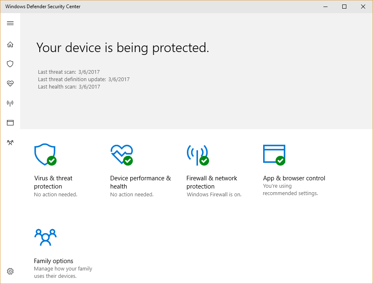Open sidebar shield icon for virus protection
373x284 pixels.
click(10, 64)
